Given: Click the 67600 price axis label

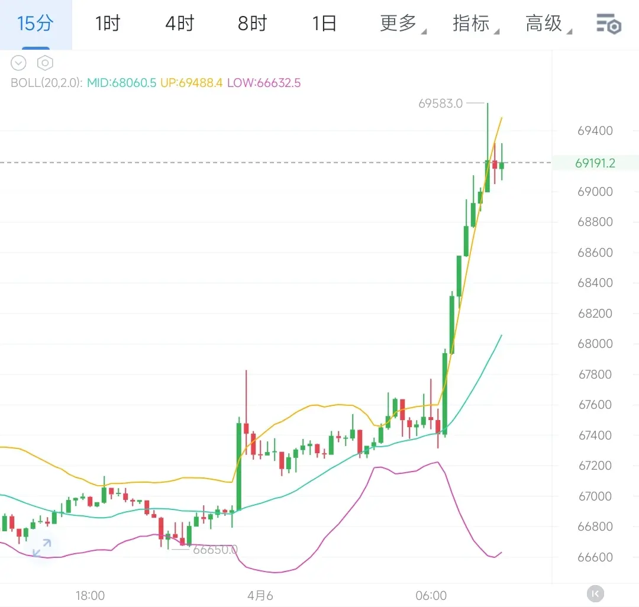Looking at the screenshot, I should point(595,405).
